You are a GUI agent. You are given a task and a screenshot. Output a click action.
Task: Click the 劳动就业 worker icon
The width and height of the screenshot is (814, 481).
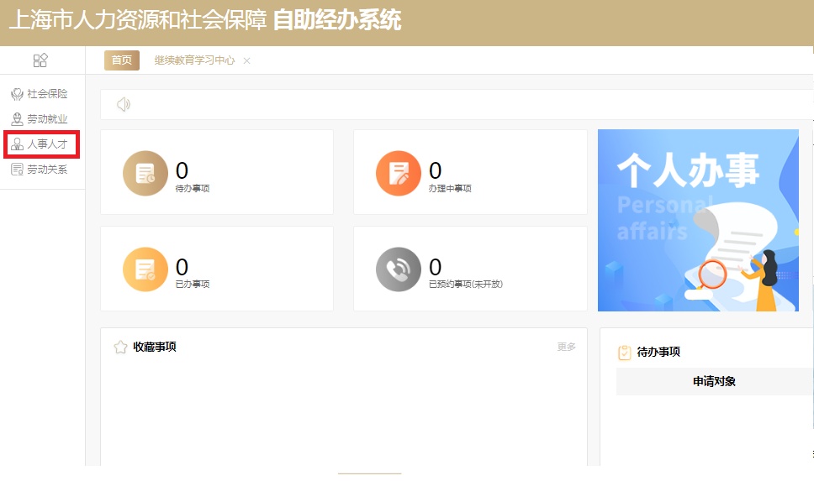point(17,119)
